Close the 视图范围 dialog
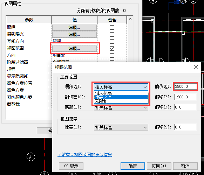The image size is (204, 175). 196,67
